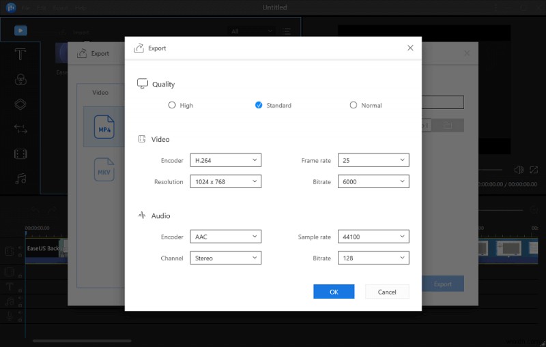The image size is (546, 347).
Task: Toggle the preview volume speaker icon
Action: [x=519, y=170]
